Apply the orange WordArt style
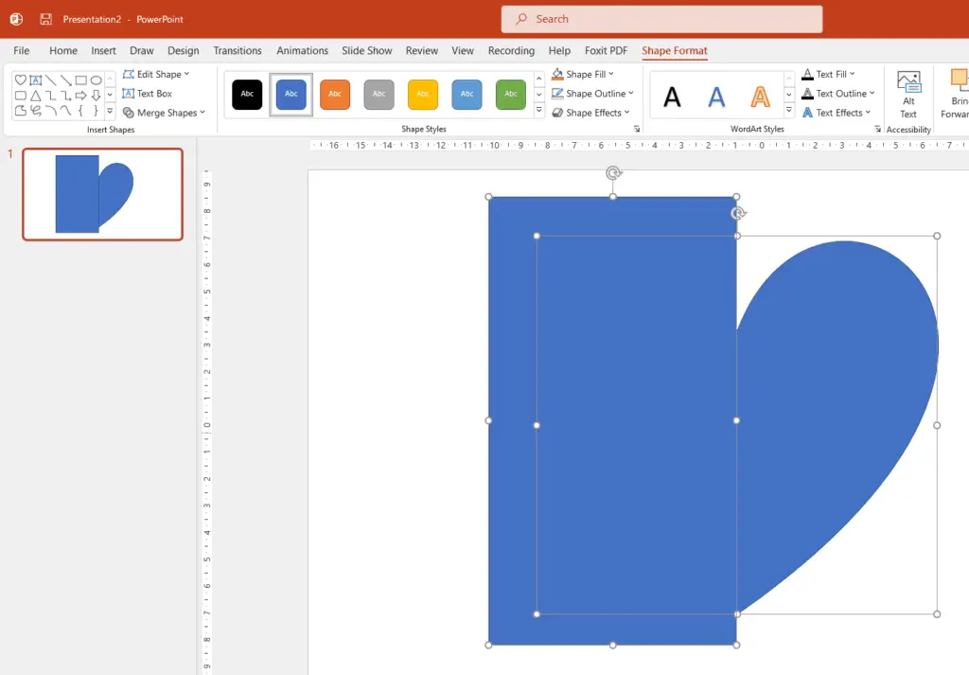The height and width of the screenshot is (675, 969). pyautogui.click(x=758, y=95)
